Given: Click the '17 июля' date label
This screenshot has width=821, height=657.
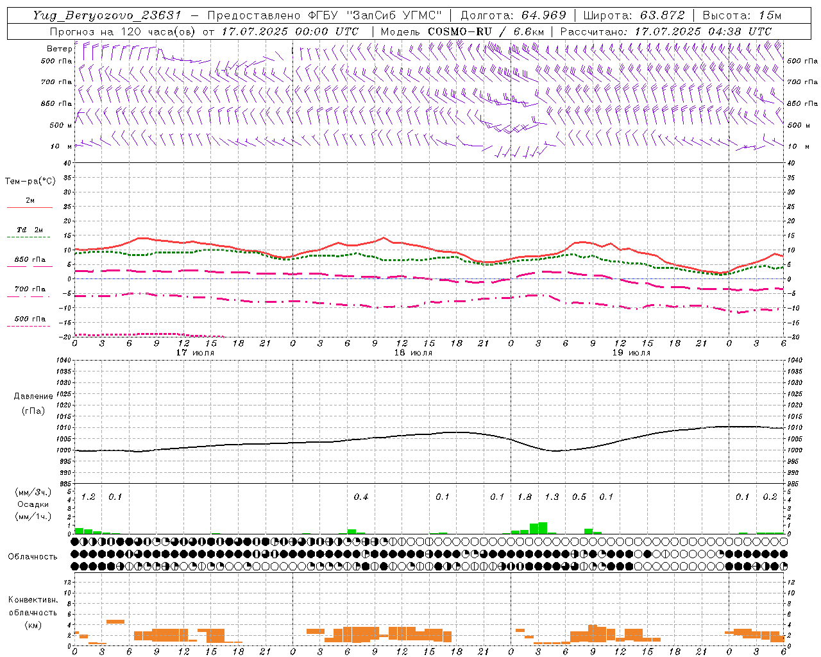Looking at the screenshot, I should [195, 353].
